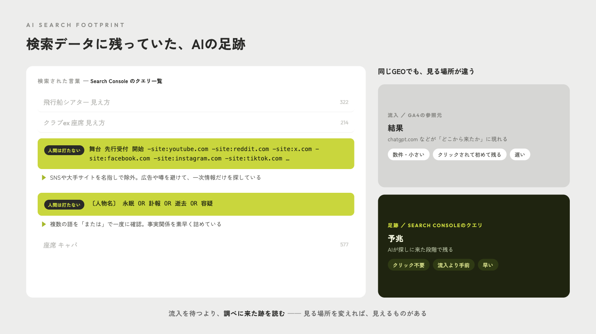Click the 人間は打たない badge beside the -site:youtube.com query
This screenshot has height=334, width=596.
(64, 150)
